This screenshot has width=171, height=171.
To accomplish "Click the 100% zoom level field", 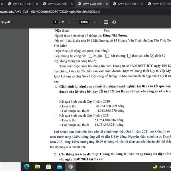I will tap(84, 22).
